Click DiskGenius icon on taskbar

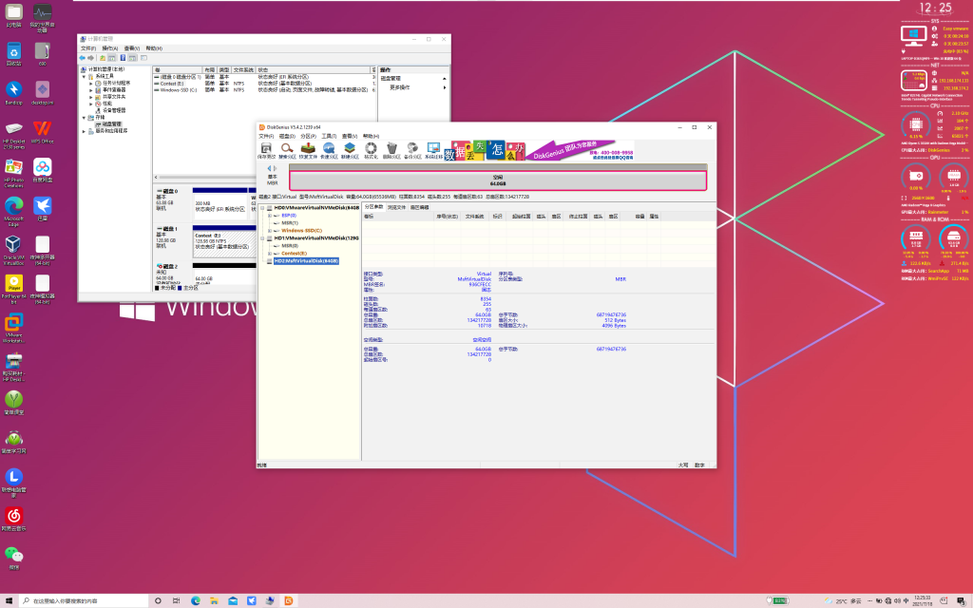coord(289,600)
